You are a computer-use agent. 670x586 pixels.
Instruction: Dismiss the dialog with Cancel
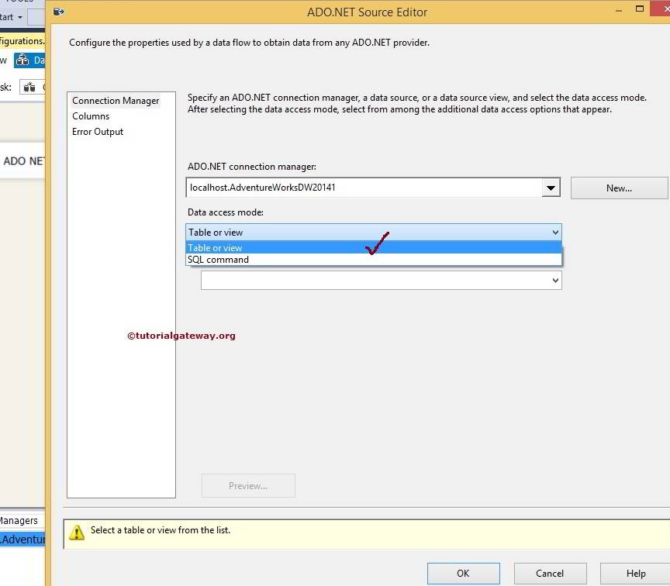point(550,574)
